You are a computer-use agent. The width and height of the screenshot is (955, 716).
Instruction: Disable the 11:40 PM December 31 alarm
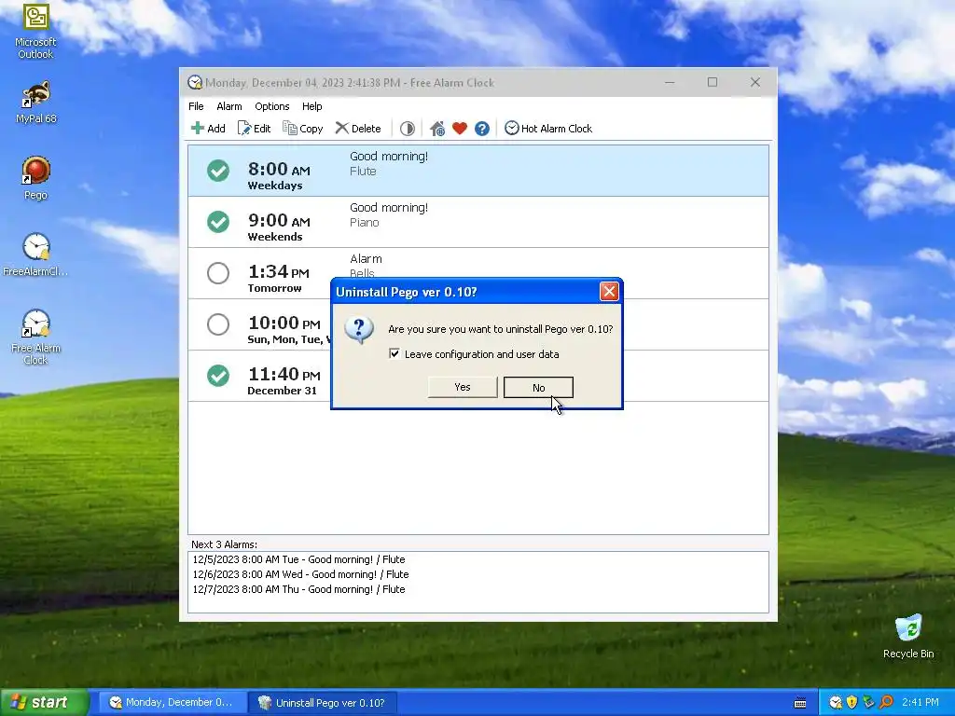218,375
